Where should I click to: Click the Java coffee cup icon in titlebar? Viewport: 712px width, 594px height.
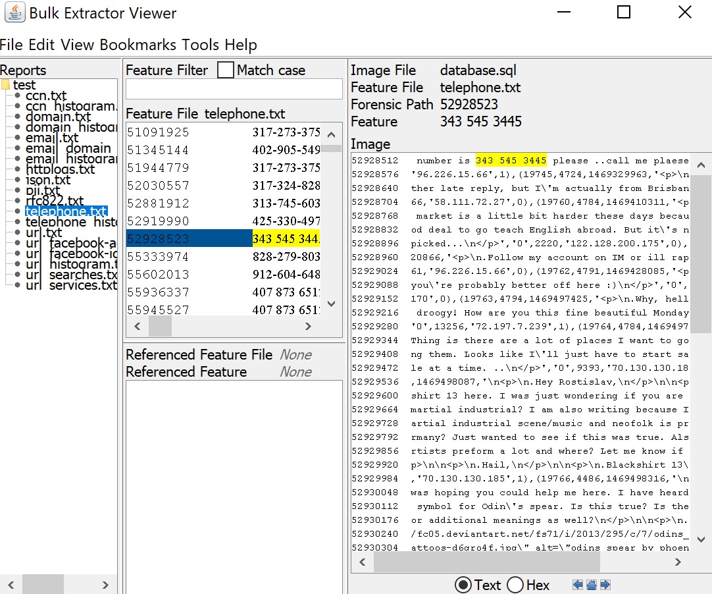coord(14,12)
